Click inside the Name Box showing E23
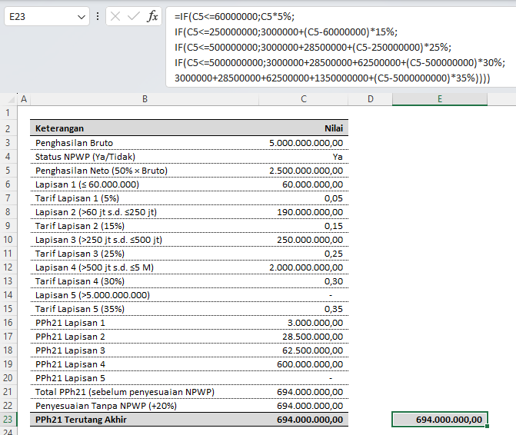Screen dimensions: 516x435 tap(38, 16)
